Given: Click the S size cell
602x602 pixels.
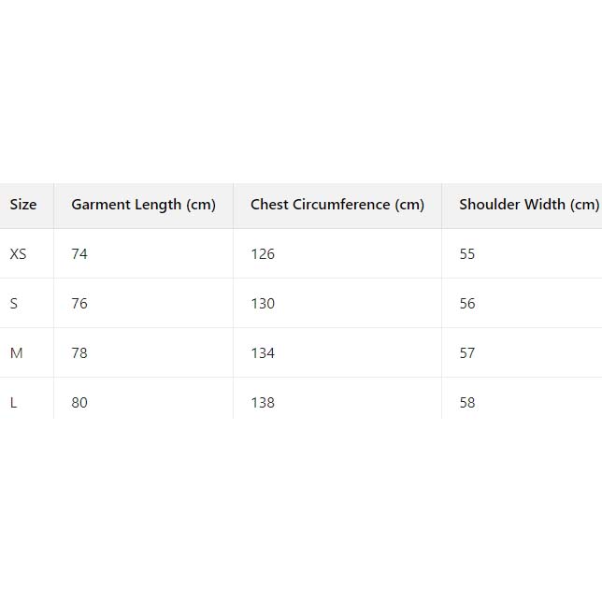Looking at the screenshot, I should click(x=14, y=304).
